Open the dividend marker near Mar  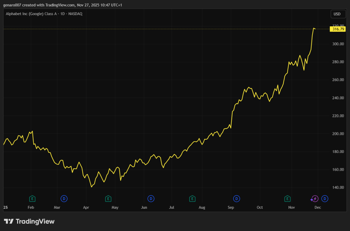(64, 198)
